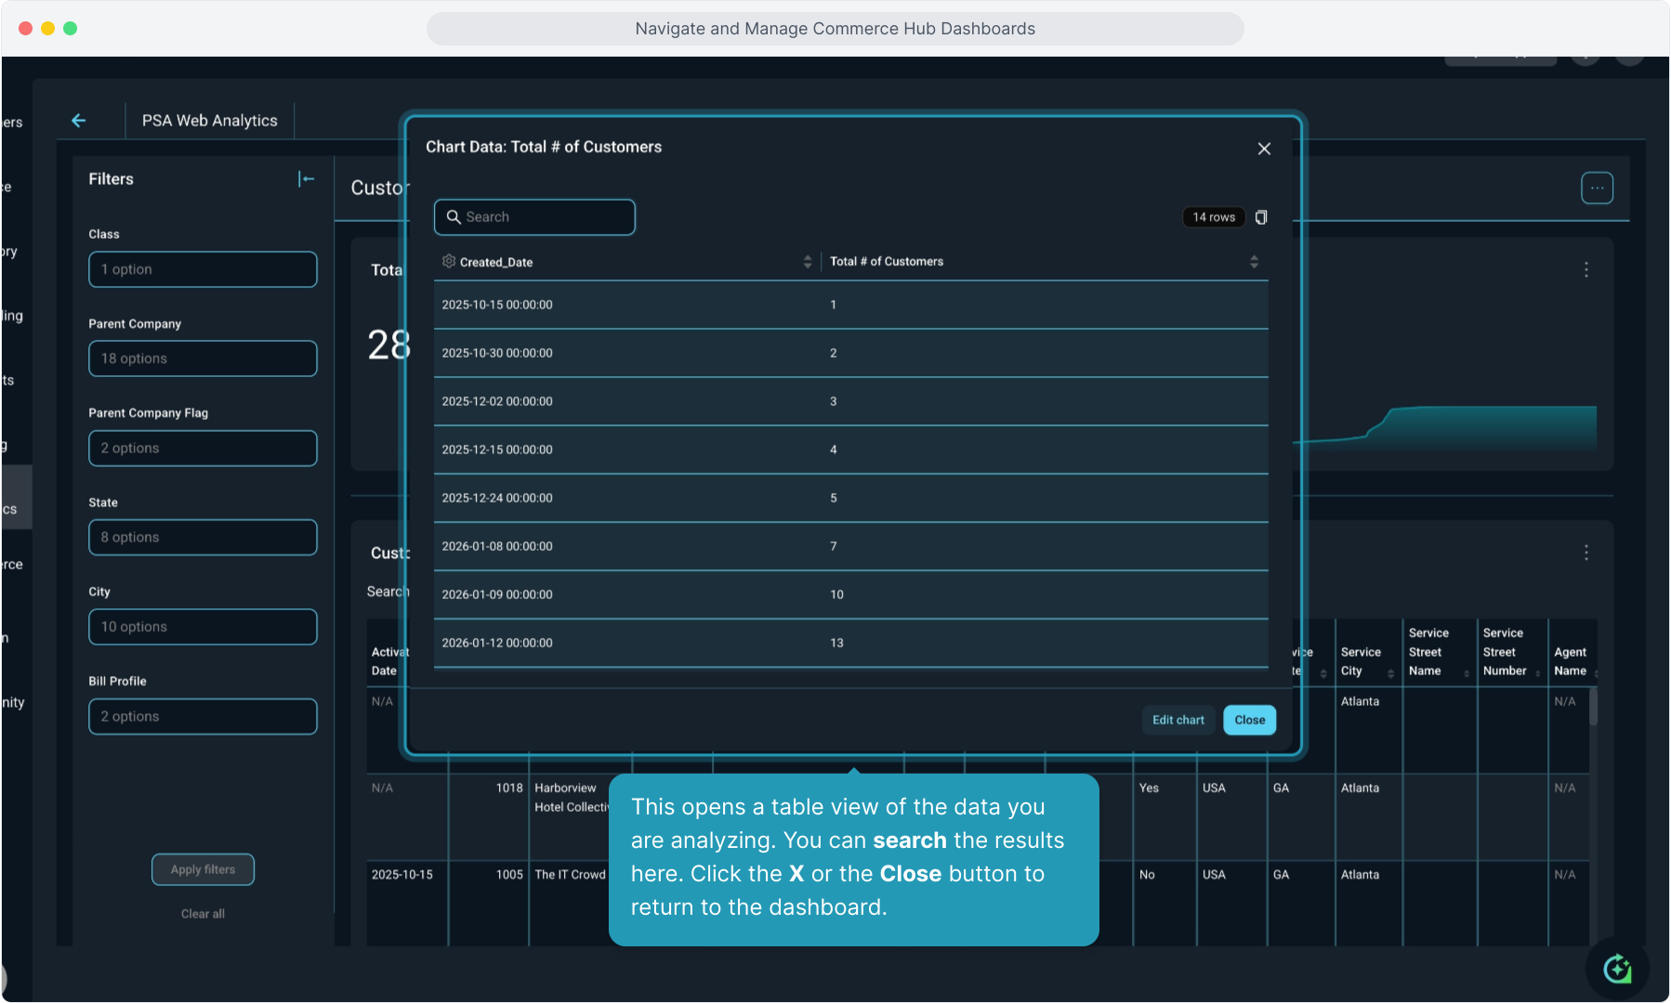Image resolution: width=1671 pixels, height=1003 pixels.
Task: Open the Class filter dropdown
Action: click(x=203, y=269)
